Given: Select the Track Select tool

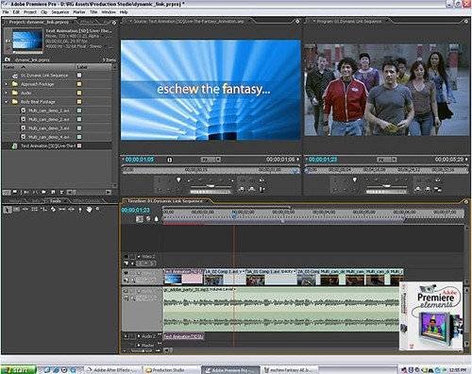Looking at the screenshot, I should (x=17, y=209).
